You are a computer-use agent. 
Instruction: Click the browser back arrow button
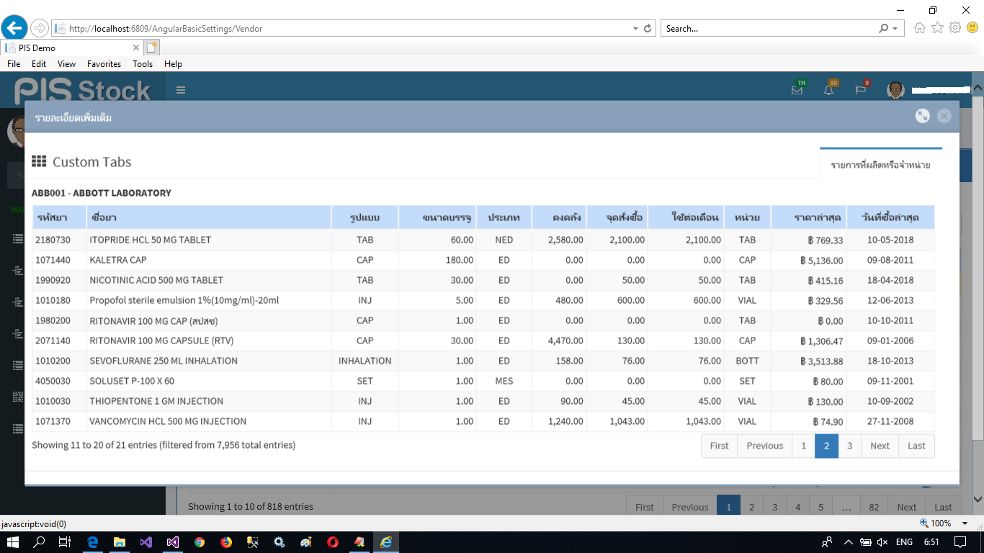tap(14, 29)
